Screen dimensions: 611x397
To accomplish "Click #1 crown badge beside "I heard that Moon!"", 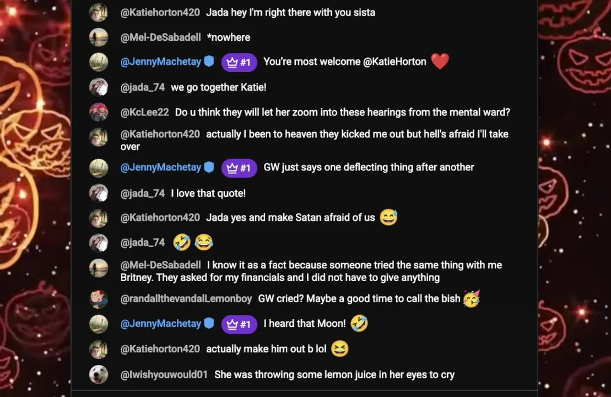I will click(x=239, y=324).
